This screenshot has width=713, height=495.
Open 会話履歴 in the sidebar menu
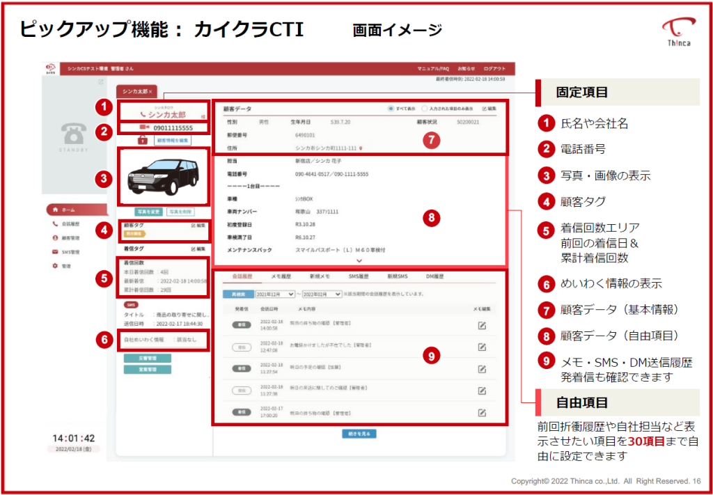click(70, 223)
